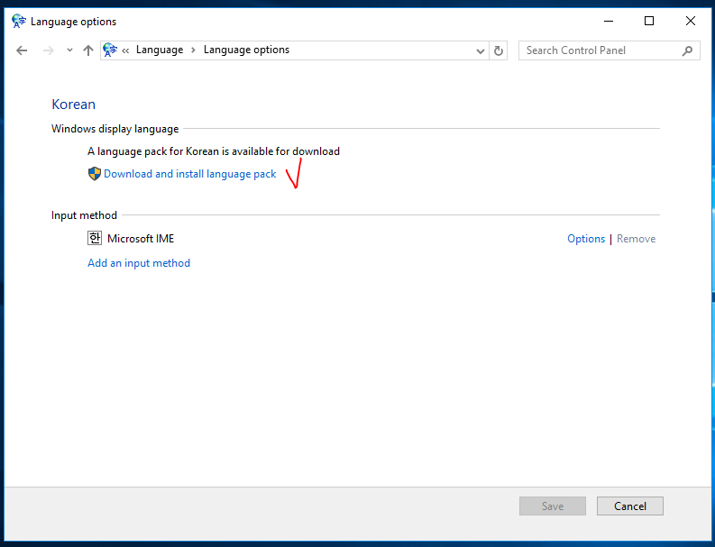The width and height of the screenshot is (715, 547).
Task: Click the Input method section label
Action: pyautogui.click(x=84, y=215)
